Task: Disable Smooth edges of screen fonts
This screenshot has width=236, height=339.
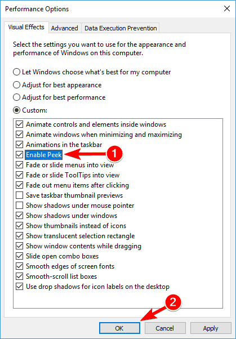Action: tap(20, 266)
